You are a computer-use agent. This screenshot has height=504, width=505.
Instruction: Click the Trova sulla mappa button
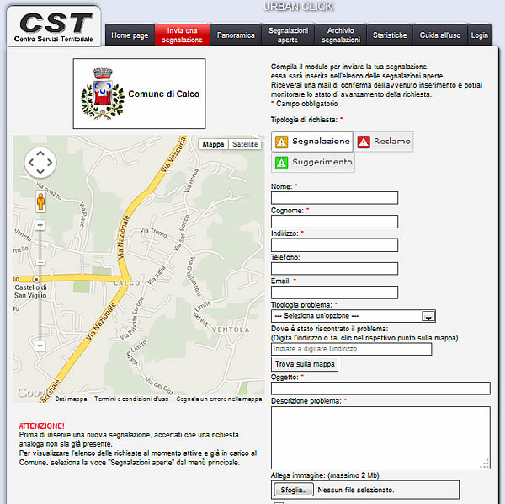[x=305, y=364]
